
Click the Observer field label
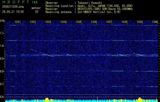pos(52,3)
